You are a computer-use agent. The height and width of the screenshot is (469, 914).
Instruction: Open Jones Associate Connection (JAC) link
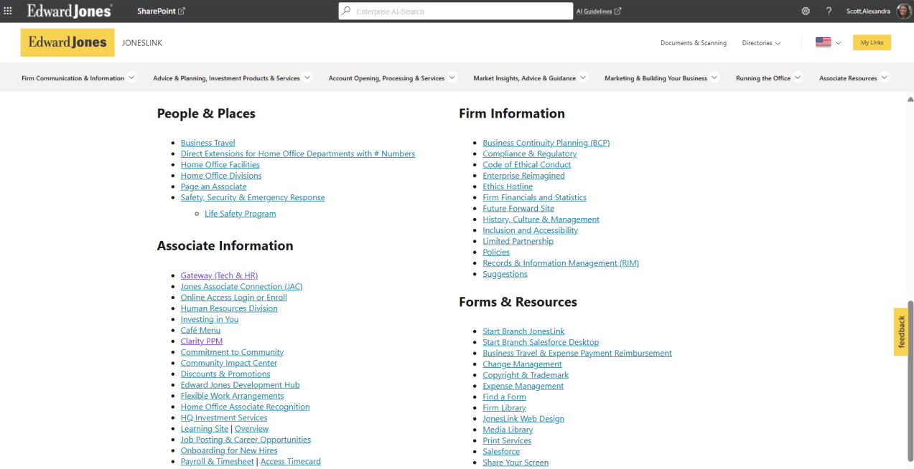(x=241, y=287)
